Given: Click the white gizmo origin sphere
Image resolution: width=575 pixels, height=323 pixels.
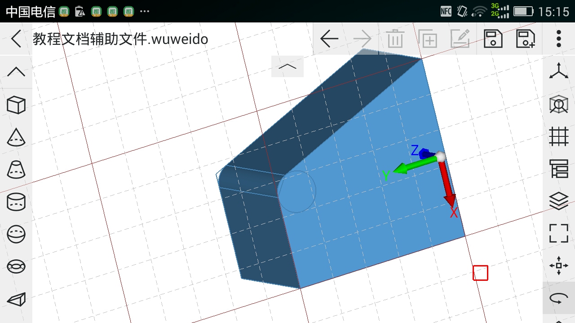Looking at the screenshot, I should click(441, 156).
